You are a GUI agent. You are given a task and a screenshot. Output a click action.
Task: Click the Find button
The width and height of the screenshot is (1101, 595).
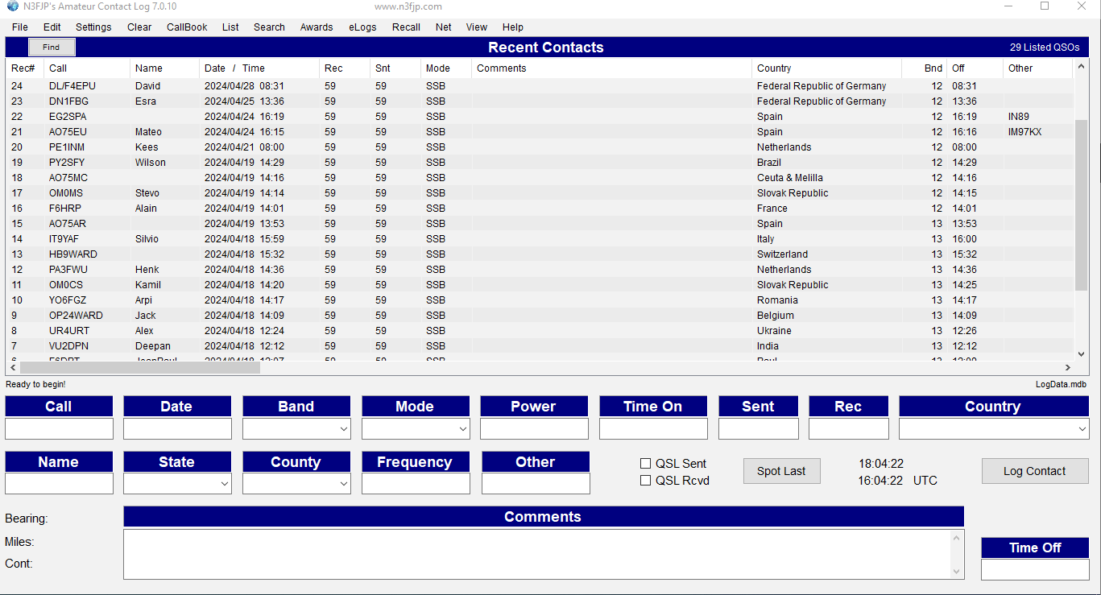[x=52, y=48]
